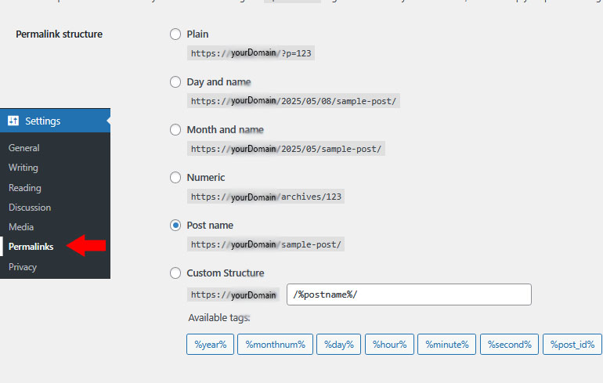Click the example URL ending 2025/05/08/sample-post/
603x383 pixels.
pos(294,101)
